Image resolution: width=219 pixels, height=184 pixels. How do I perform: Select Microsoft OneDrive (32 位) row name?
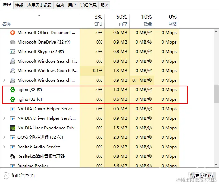coord(44,42)
